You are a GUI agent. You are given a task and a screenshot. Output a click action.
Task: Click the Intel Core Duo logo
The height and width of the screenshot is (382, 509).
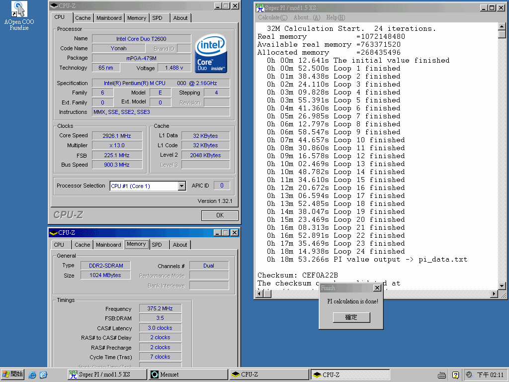coord(211,54)
